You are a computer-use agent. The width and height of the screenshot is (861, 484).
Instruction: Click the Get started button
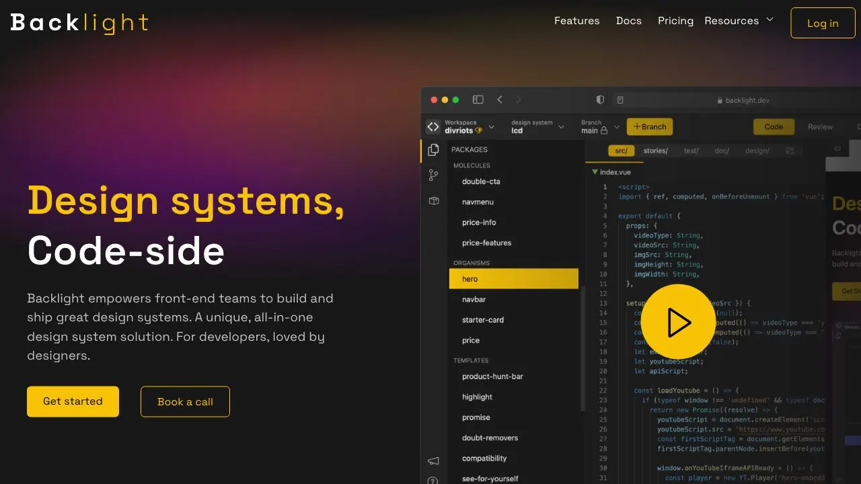73,401
